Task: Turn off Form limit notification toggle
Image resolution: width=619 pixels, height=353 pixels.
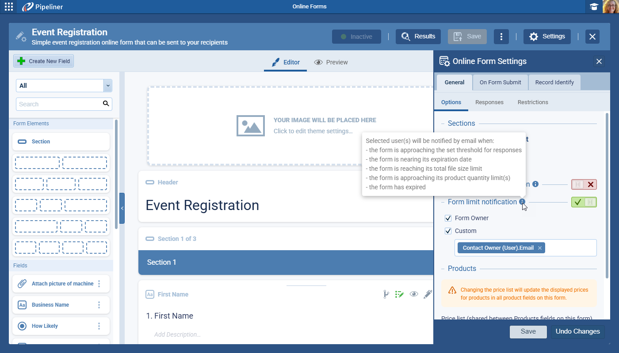Action: coord(584,202)
